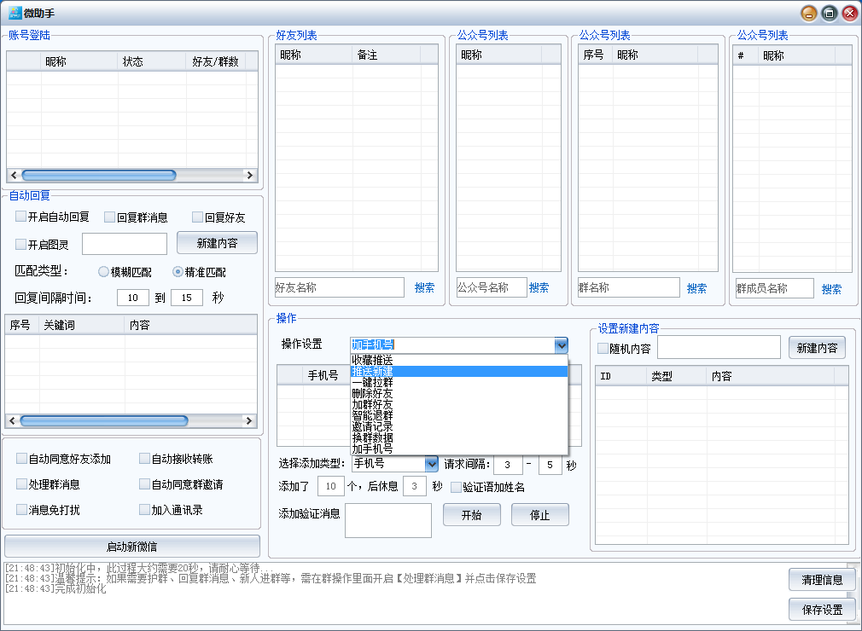
Task: Click 关键词 column header
Action: (82, 325)
